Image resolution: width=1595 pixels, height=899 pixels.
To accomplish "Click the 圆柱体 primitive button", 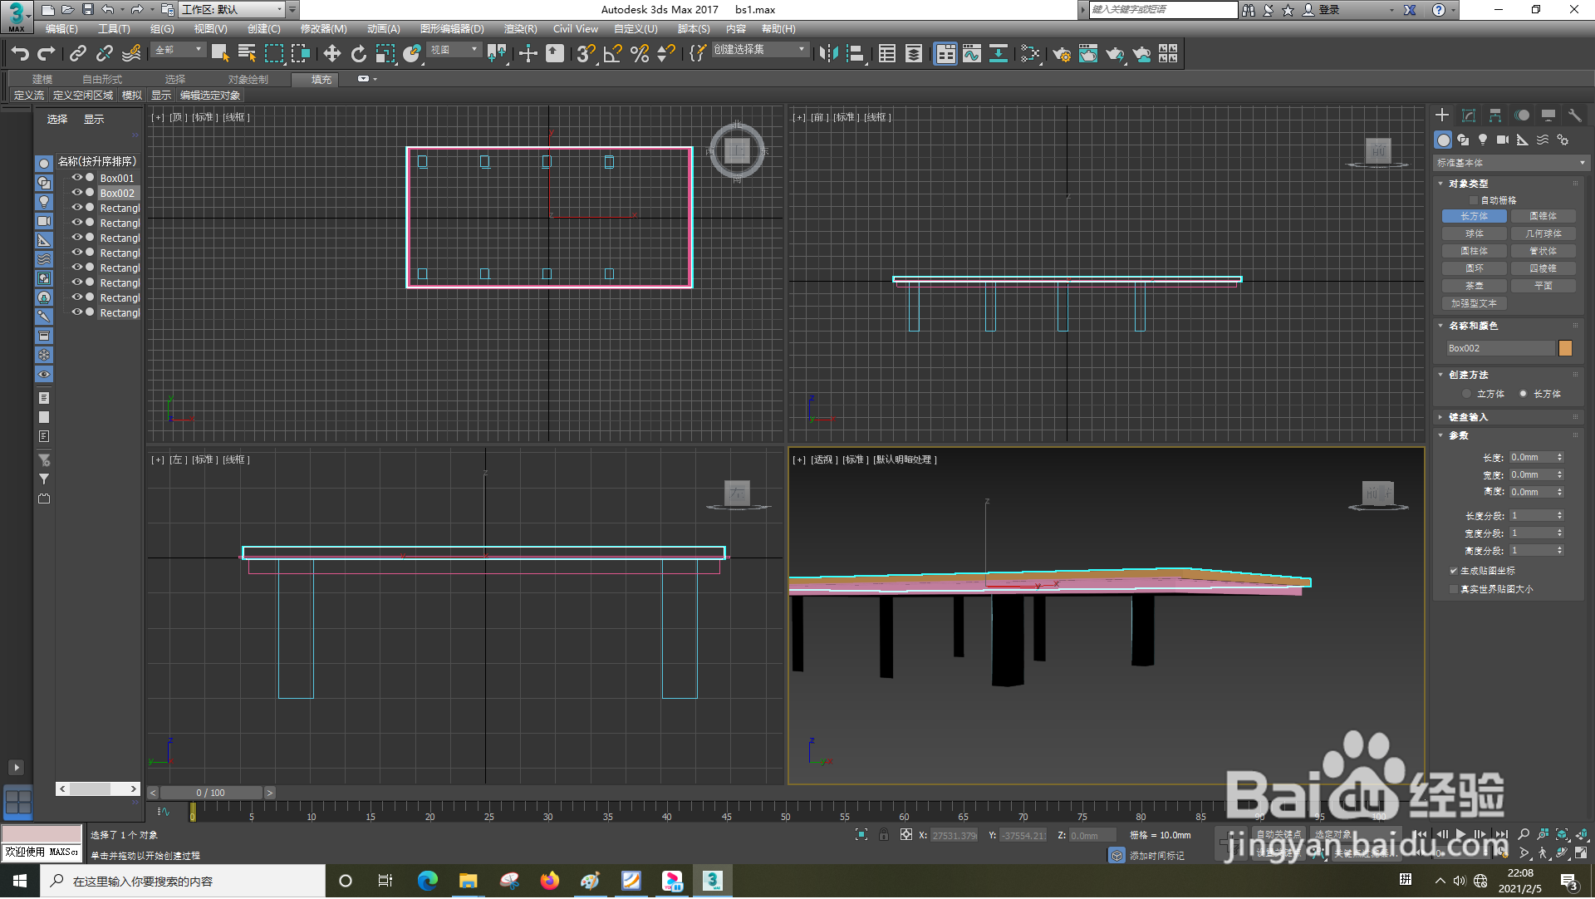I will pos(1475,251).
